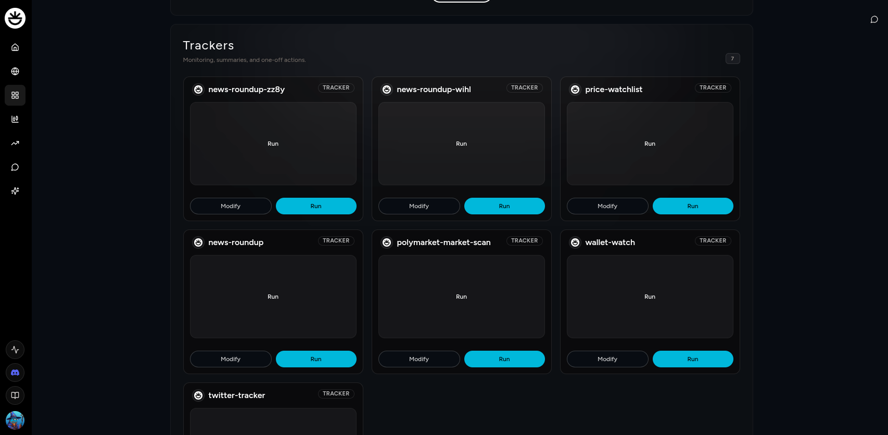Viewport: 888px width, 435px height.
Task: Open the Discord icon link
Action: click(x=15, y=373)
